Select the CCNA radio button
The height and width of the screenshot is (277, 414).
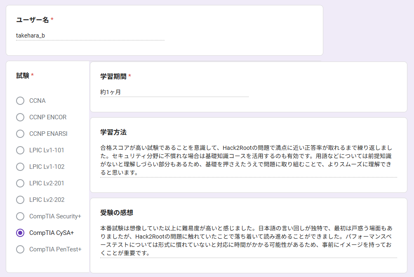coord(20,101)
